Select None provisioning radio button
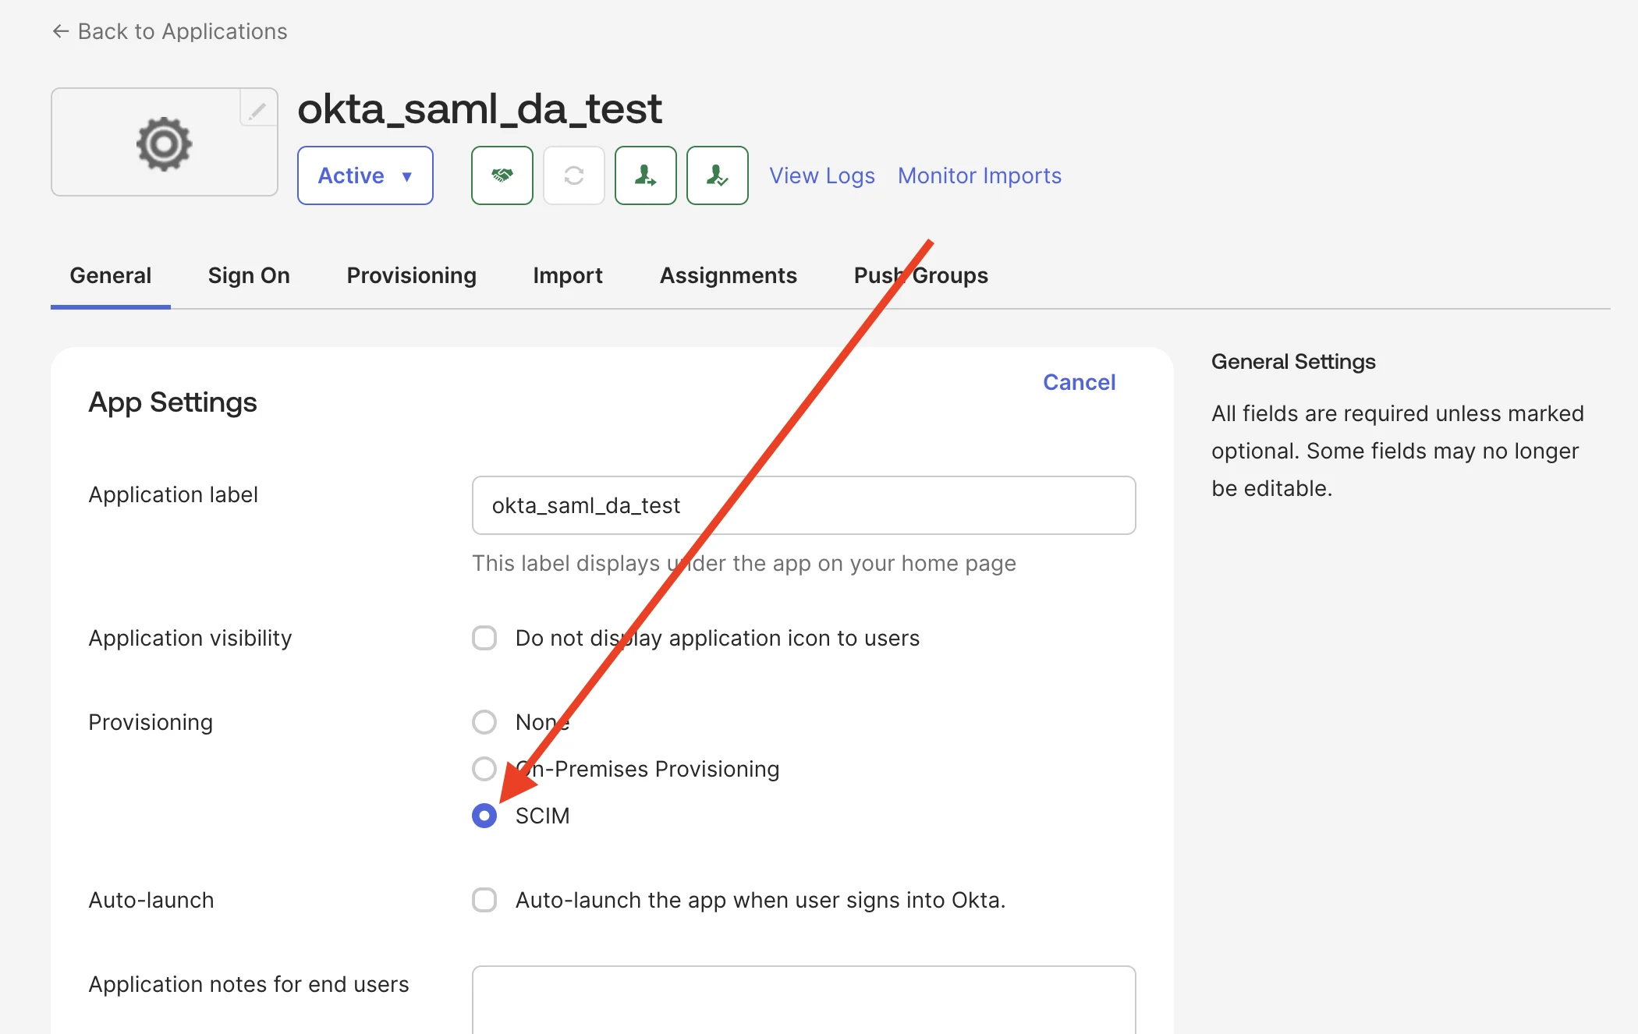The width and height of the screenshot is (1638, 1034). (x=484, y=722)
